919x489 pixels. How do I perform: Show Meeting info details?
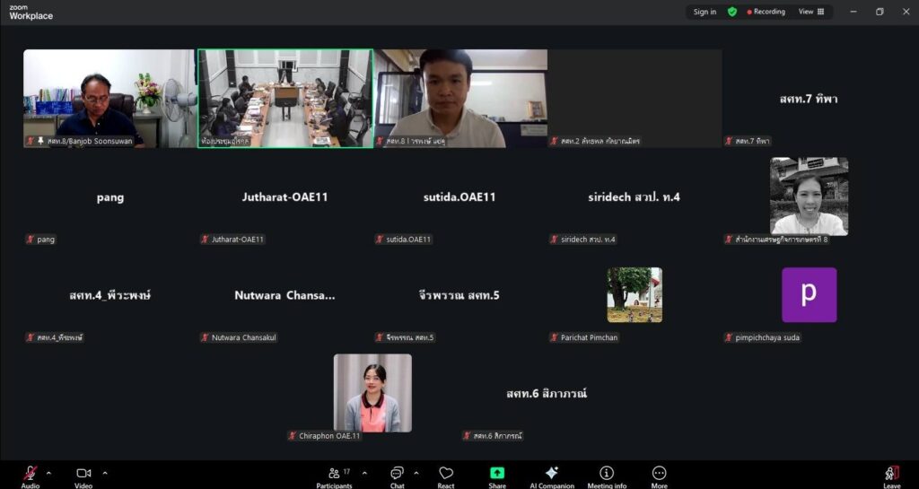click(x=607, y=475)
